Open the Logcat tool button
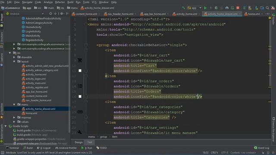The image size is (276, 155). [44, 148]
